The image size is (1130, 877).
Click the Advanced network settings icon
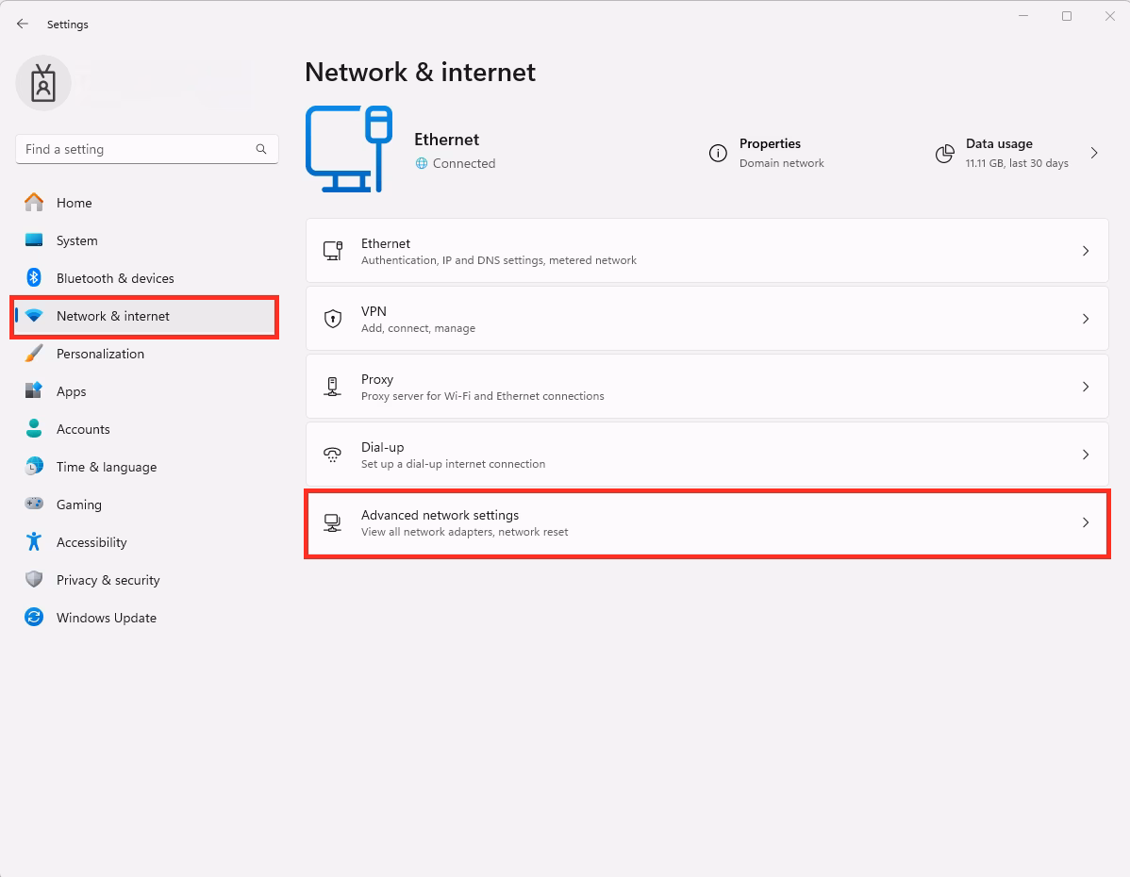[x=333, y=522]
